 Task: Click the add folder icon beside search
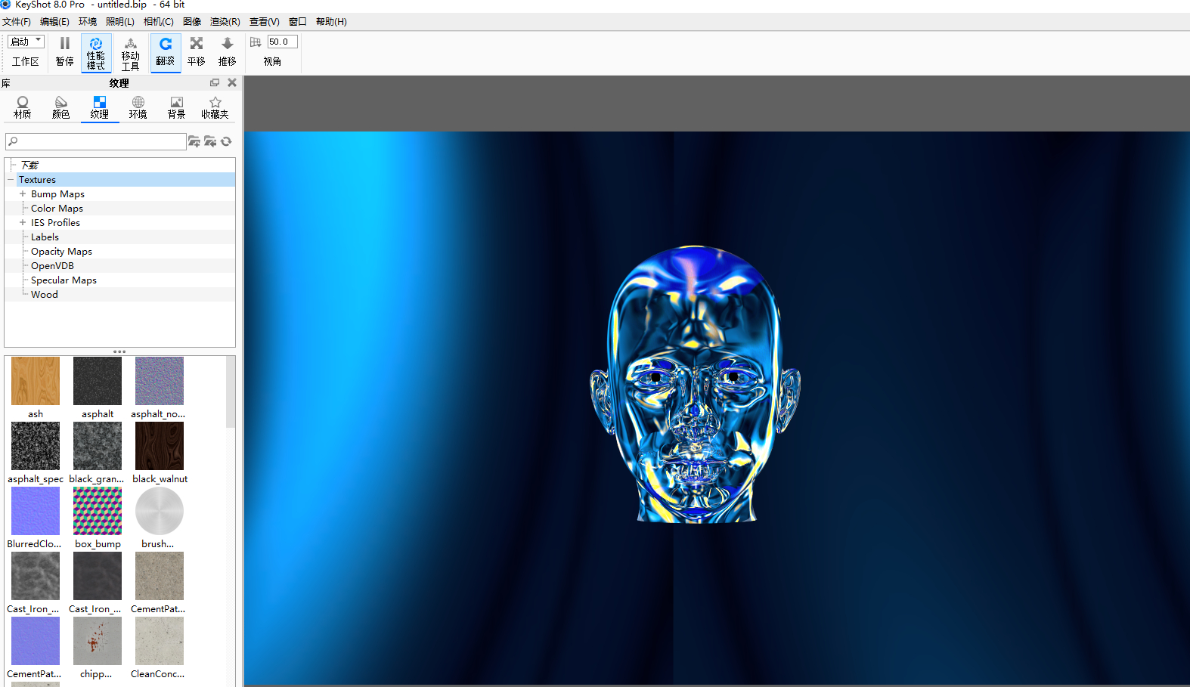click(x=194, y=141)
